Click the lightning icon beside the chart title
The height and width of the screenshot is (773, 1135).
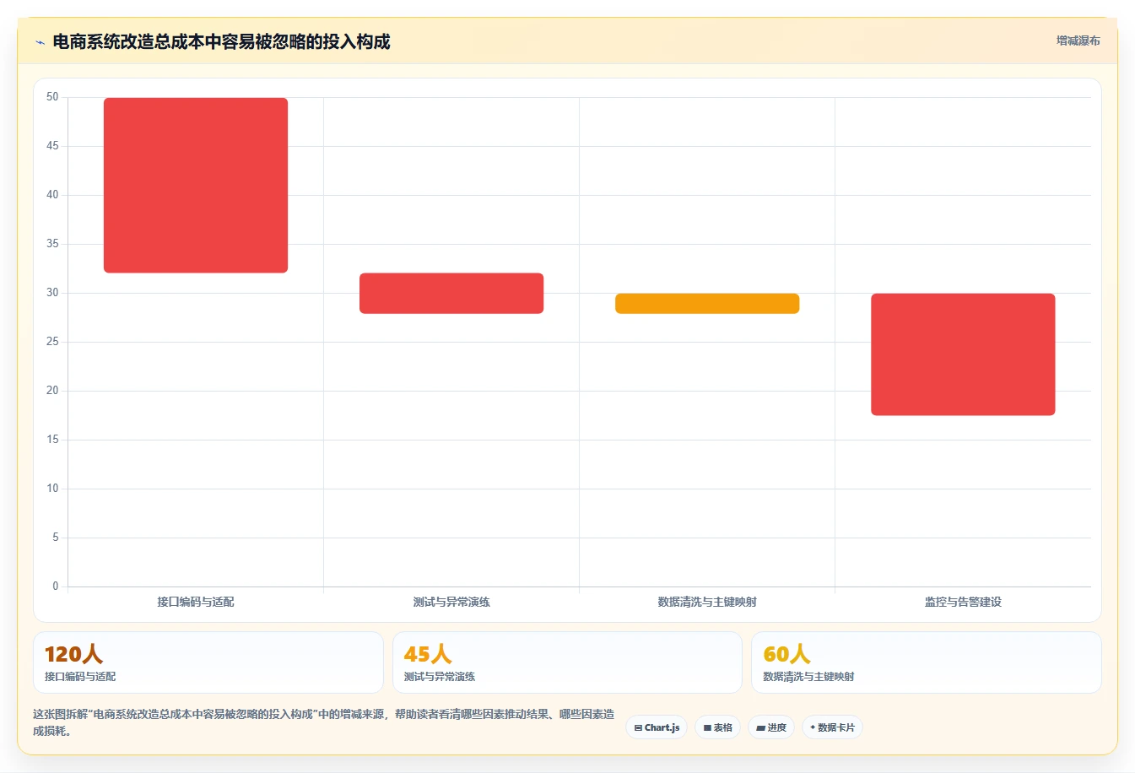coord(40,42)
